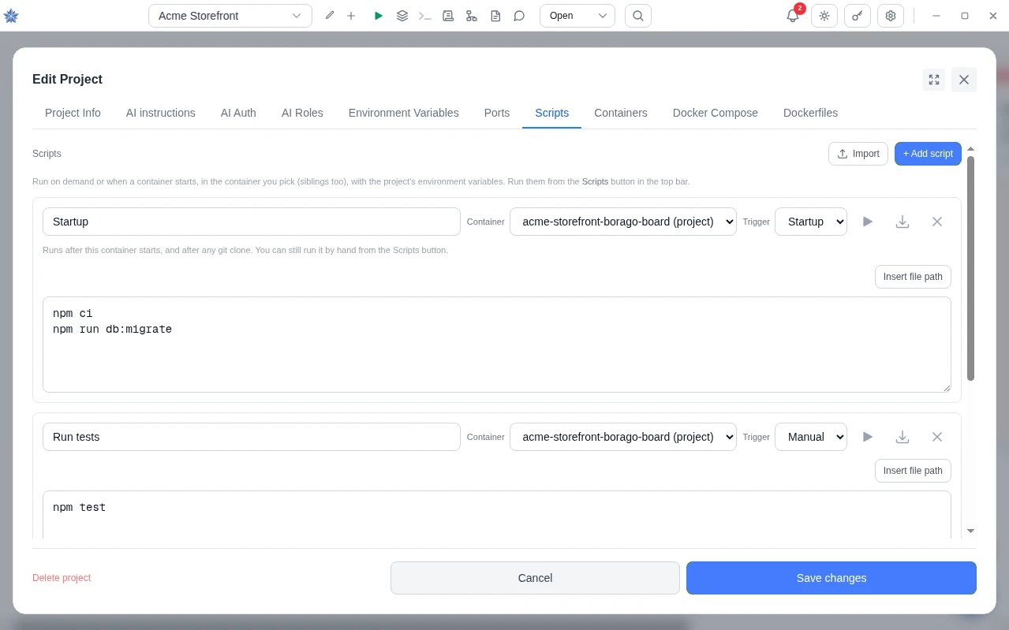Open the network diagram icon
The image size is (1009, 630).
tap(472, 16)
